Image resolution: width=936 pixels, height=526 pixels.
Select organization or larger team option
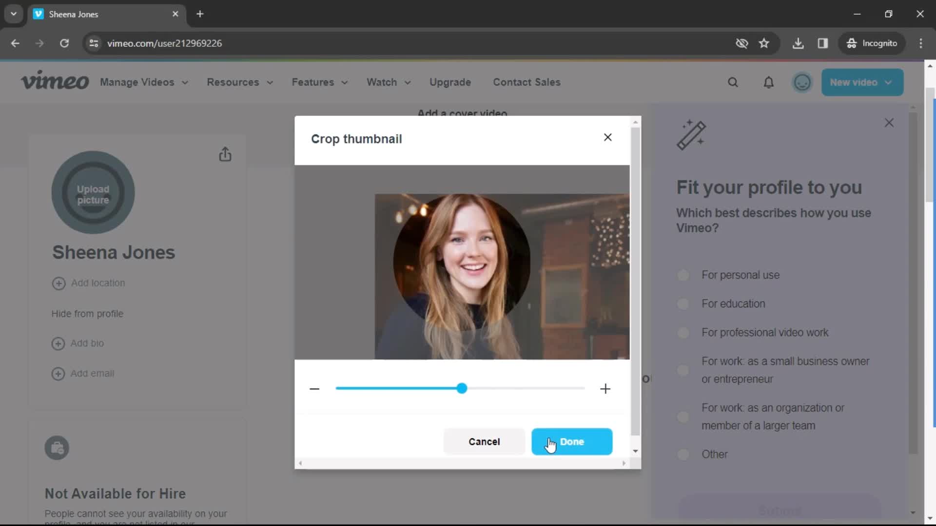pos(683,417)
